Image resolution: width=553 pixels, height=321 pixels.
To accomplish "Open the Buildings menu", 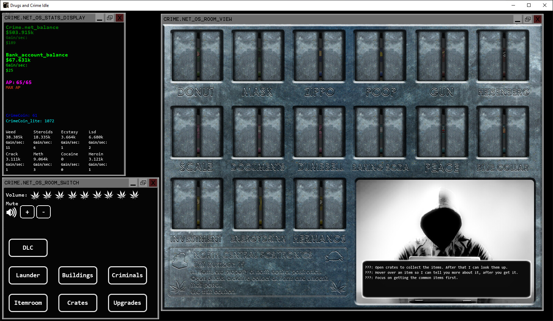I will (x=78, y=275).
